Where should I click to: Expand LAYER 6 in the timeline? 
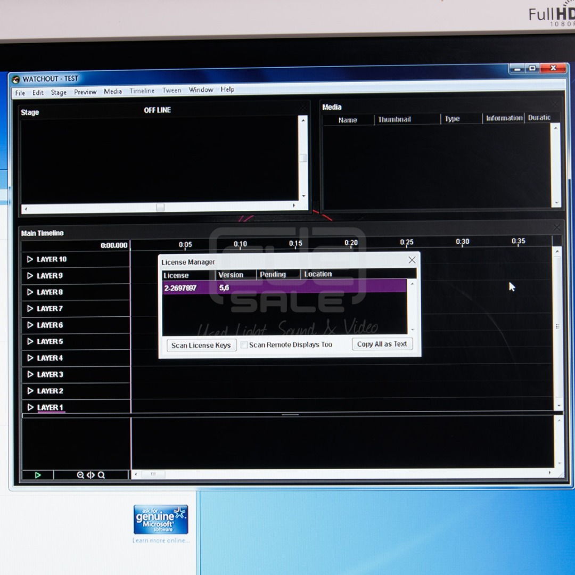(30, 325)
